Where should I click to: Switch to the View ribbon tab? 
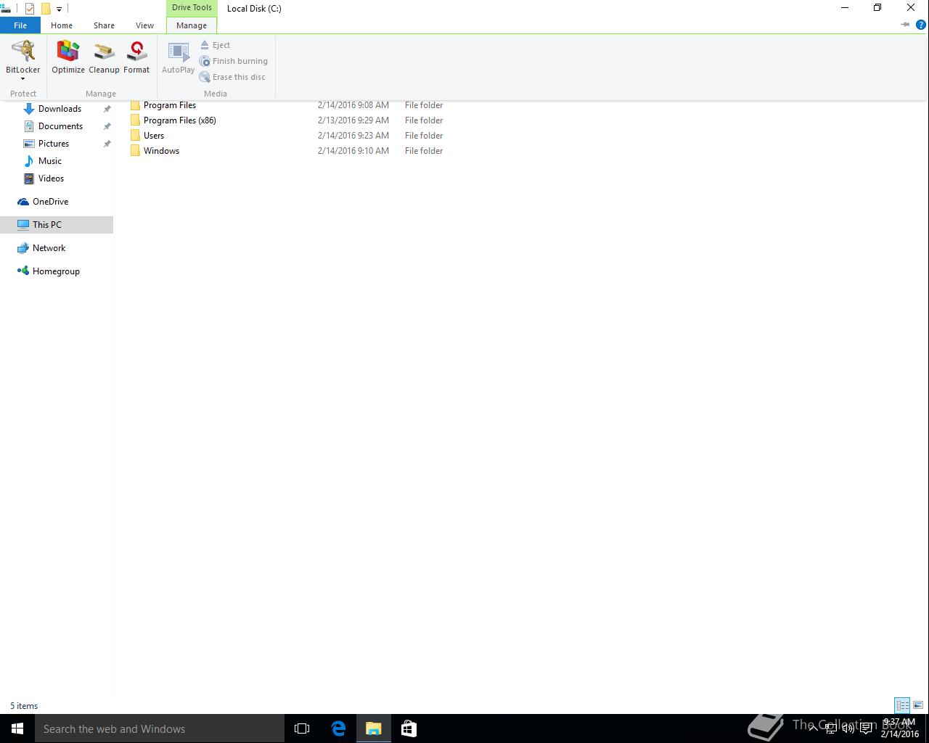pos(144,25)
